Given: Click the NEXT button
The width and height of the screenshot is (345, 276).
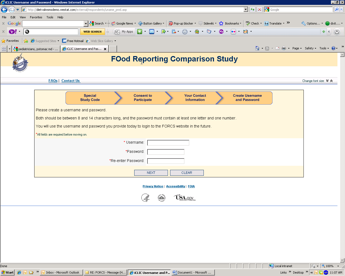Looking at the screenshot, I should pyautogui.click(x=151, y=173).
